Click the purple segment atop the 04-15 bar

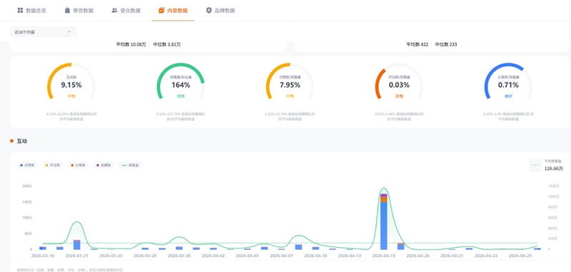(x=384, y=195)
